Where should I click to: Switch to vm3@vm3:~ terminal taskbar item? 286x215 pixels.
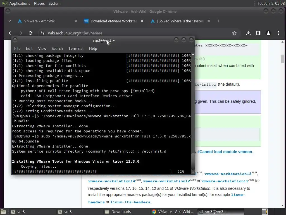click(x=220, y=212)
